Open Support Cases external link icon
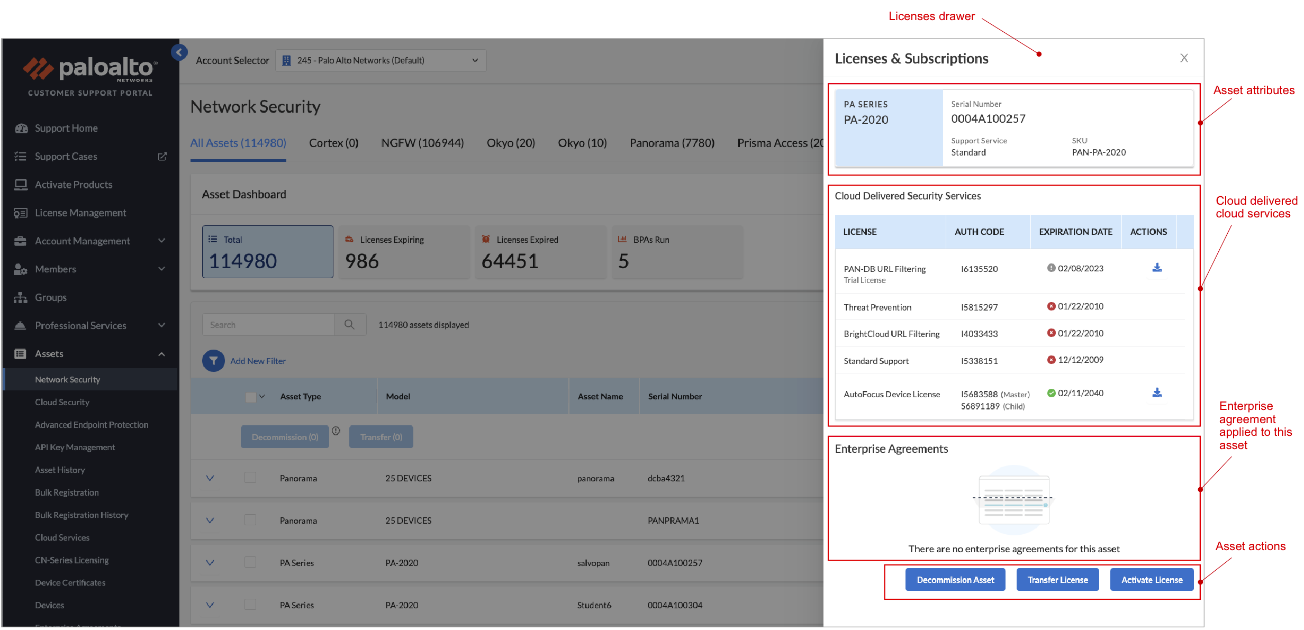Viewport: 1304px width, 630px height. [x=162, y=157]
